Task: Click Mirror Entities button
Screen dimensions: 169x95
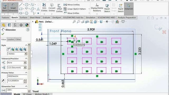Action: pyautogui.click(x=72, y=5)
